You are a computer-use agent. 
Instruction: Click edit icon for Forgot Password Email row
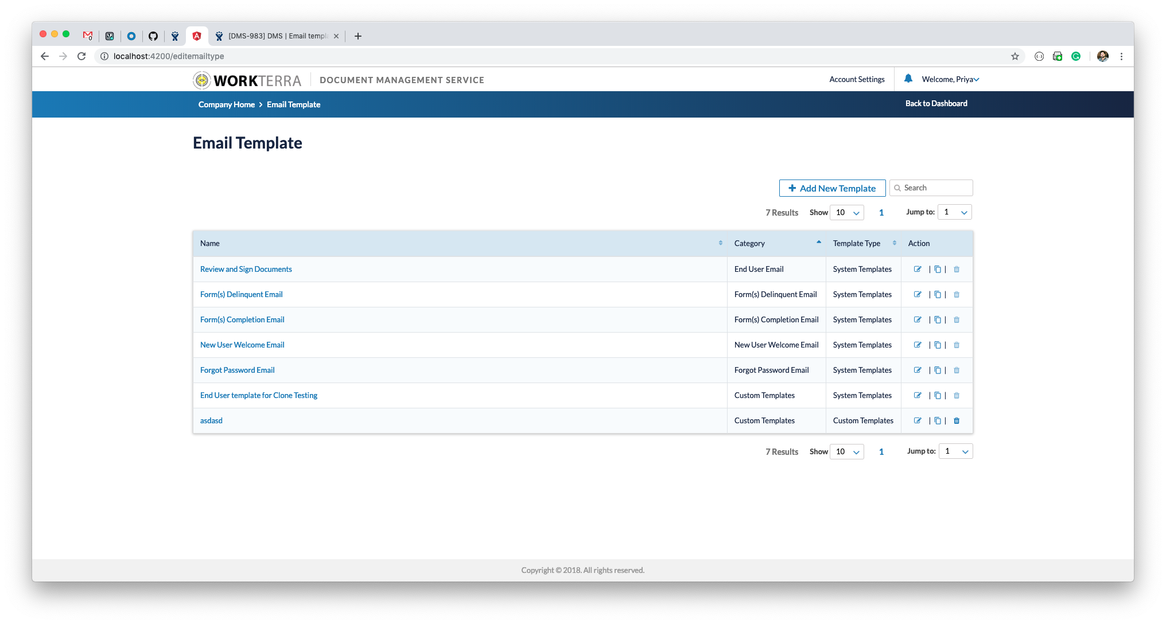(x=918, y=370)
